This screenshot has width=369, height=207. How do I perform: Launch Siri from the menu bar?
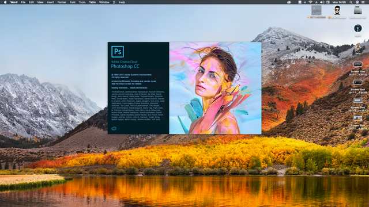pyautogui.click(x=357, y=2)
